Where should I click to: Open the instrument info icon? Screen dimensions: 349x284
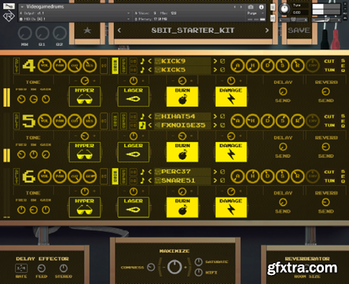coord(261,7)
